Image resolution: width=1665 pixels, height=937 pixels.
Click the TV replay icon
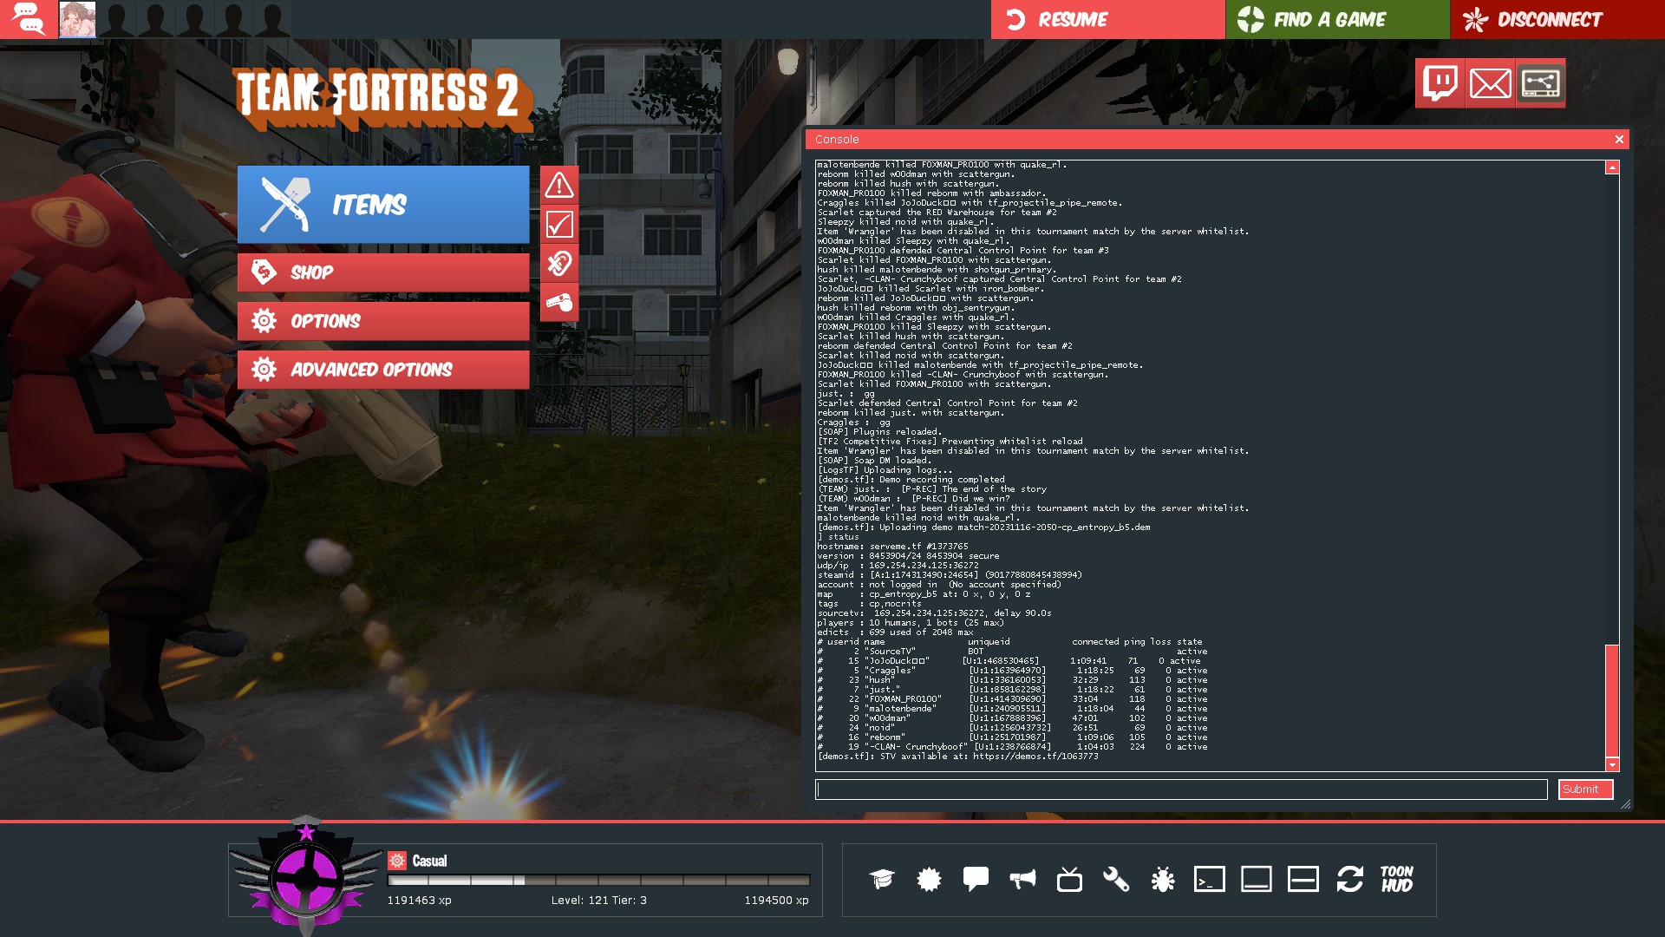pyautogui.click(x=1069, y=879)
